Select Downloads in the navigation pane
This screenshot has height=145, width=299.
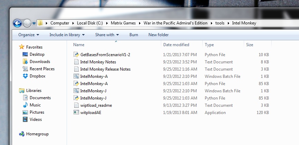(x=40, y=61)
